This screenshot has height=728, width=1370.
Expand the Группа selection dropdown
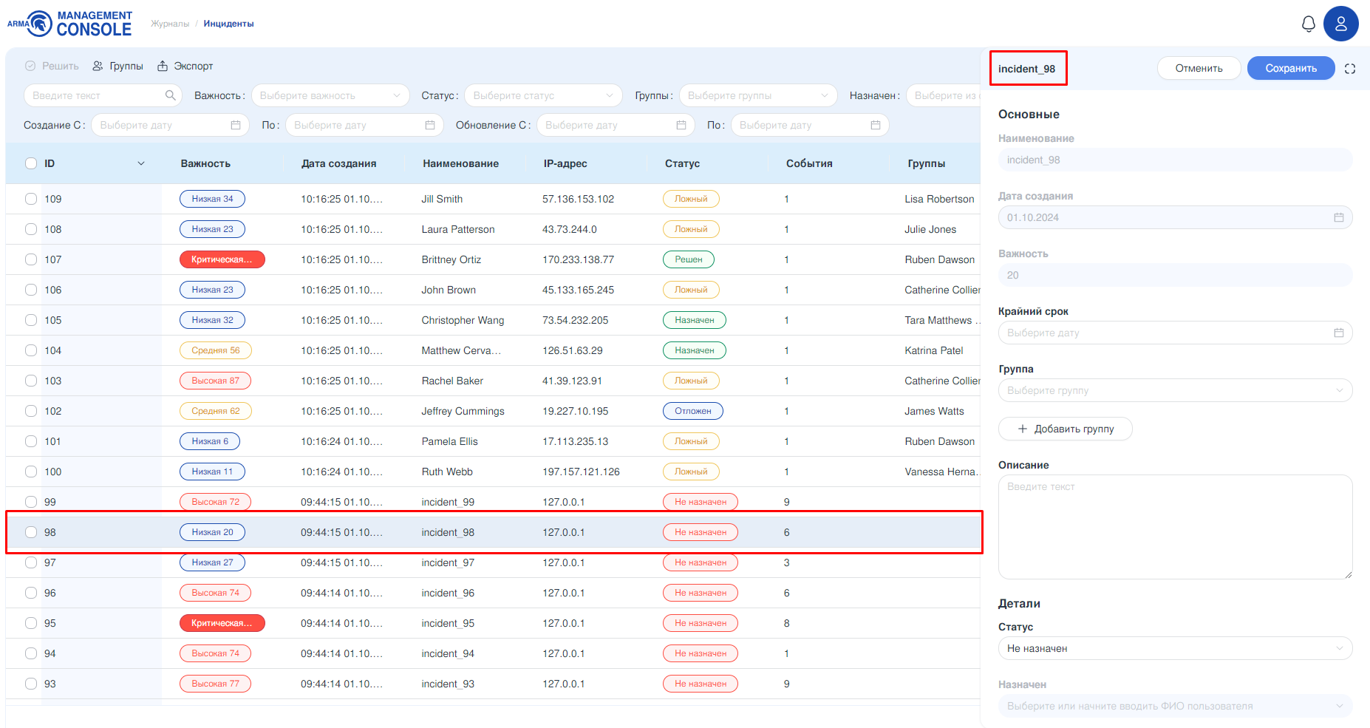tap(1174, 390)
